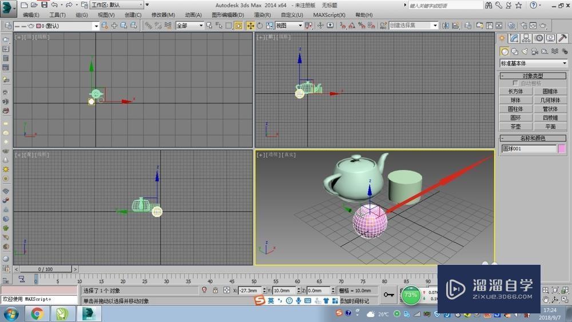Activate the Select and Move tool
The image size is (572, 322).
tap(251, 26)
